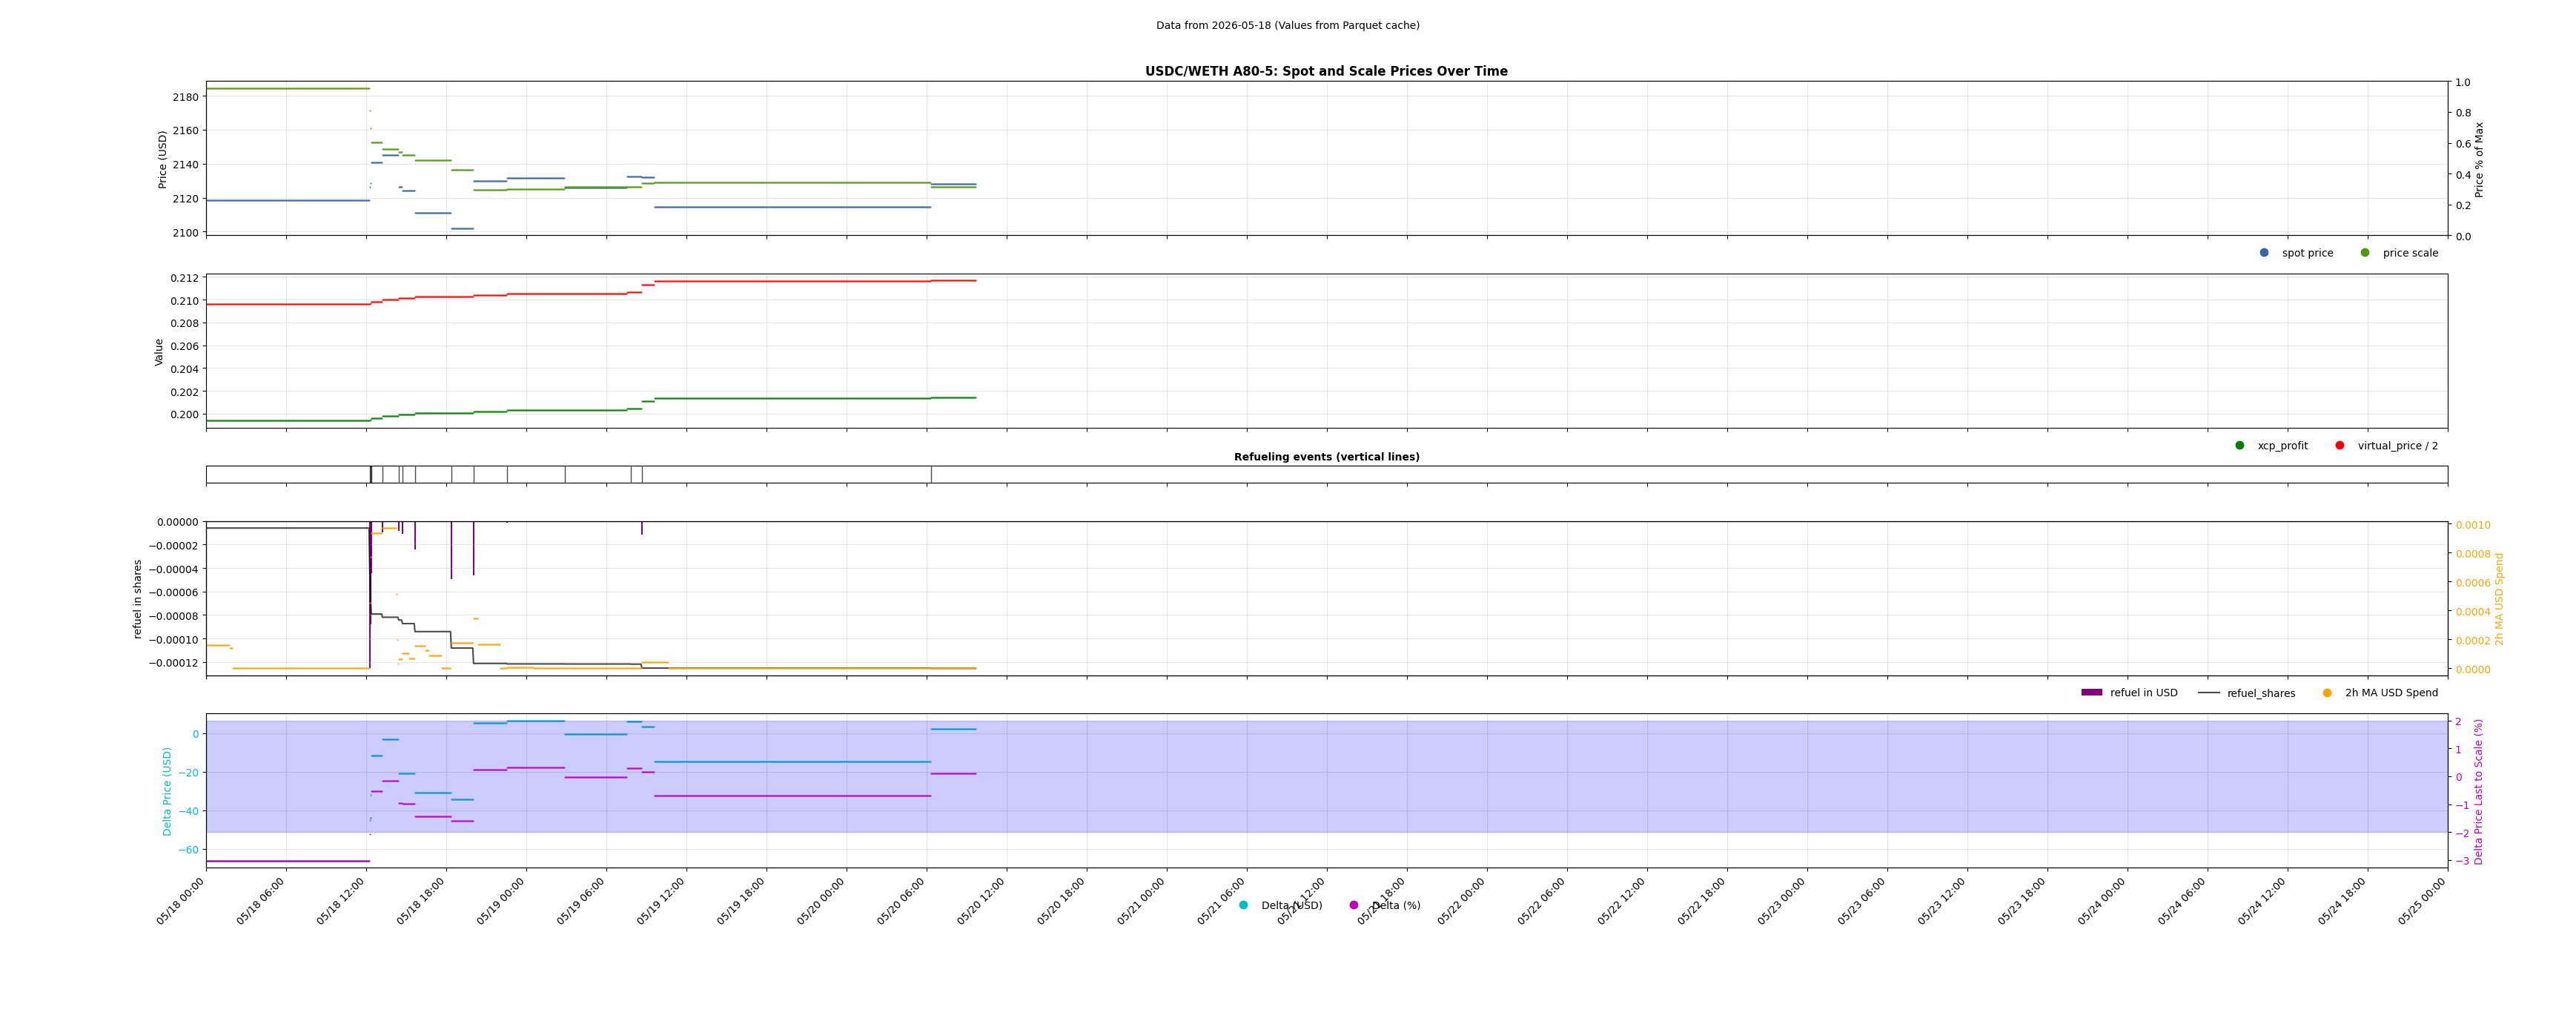2576x1021 pixels.
Task: Click the 05/25 00:00 x-axis tick label
Action: pyautogui.click(x=2422, y=902)
